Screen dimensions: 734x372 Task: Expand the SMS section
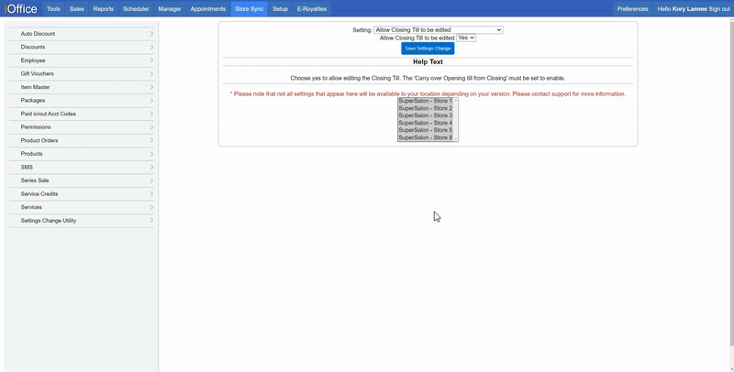point(82,167)
